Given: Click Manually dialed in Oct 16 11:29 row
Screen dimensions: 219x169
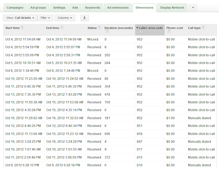Looking at the screenshot, I should pyautogui.click(x=199, y=118).
